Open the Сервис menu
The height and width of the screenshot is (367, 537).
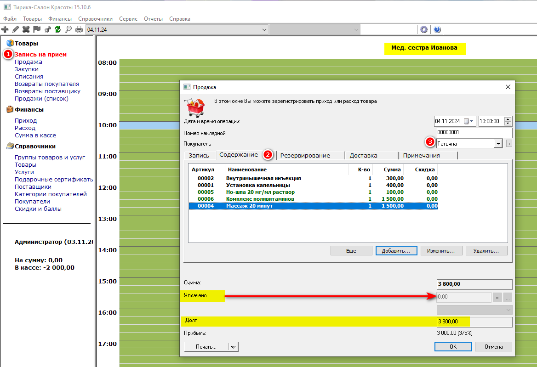(x=128, y=19)
